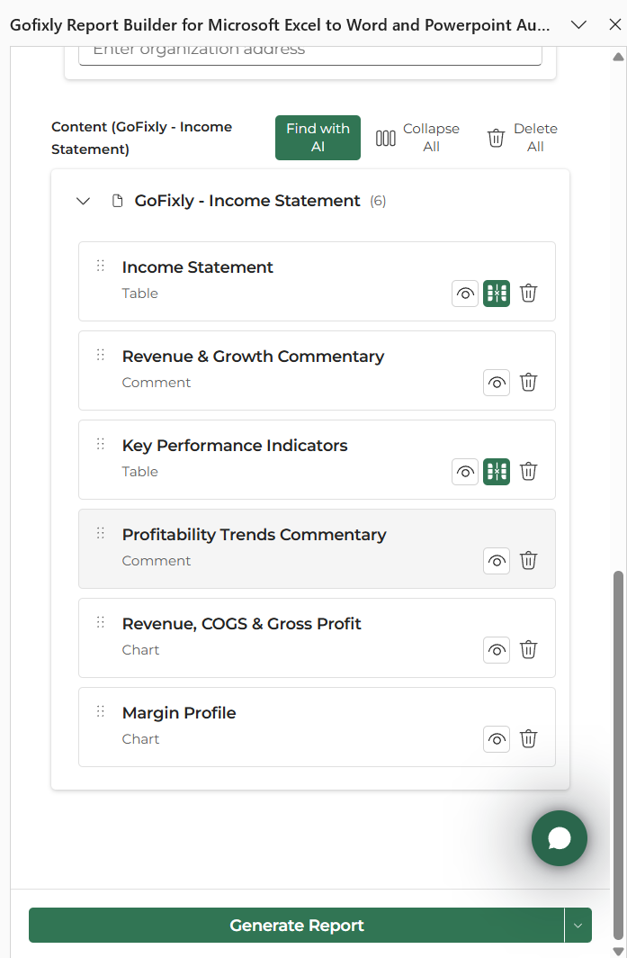Click drag handle of Key Performance Indicators

click(x=101, y=444)
